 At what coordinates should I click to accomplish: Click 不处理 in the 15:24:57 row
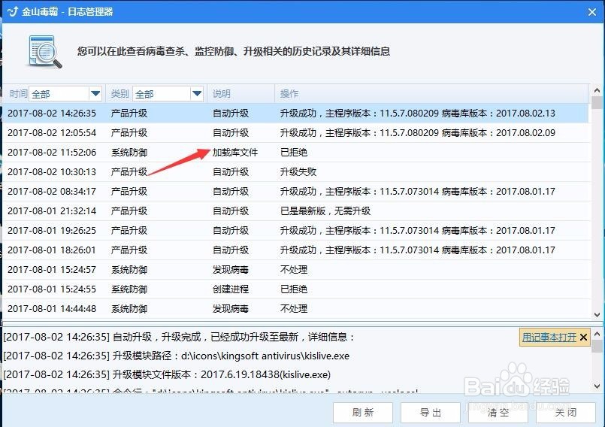[294, 269]
